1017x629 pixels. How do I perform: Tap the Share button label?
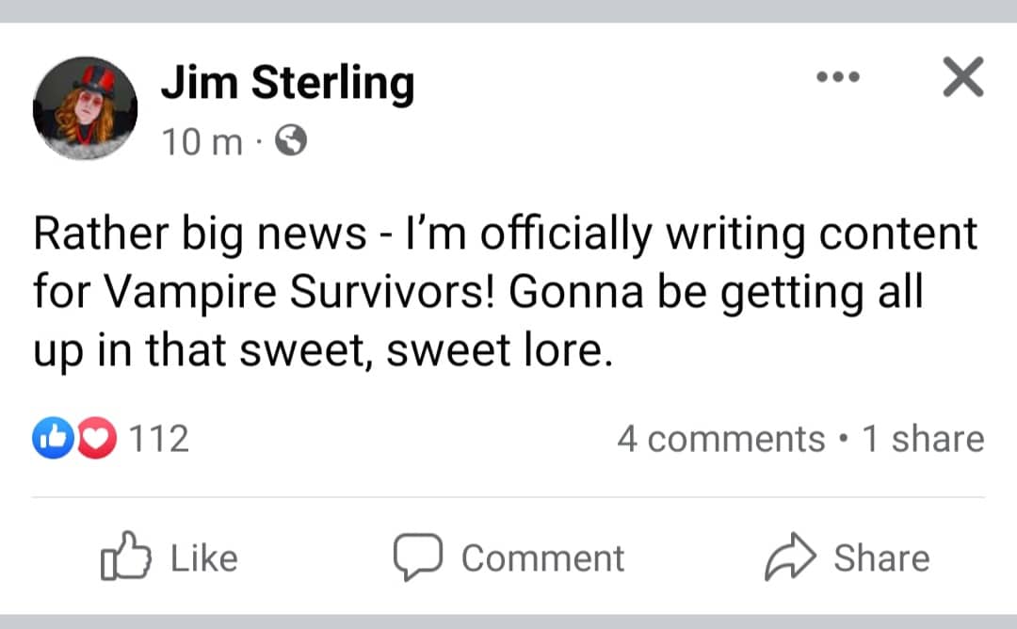click(x=881, y=558)
